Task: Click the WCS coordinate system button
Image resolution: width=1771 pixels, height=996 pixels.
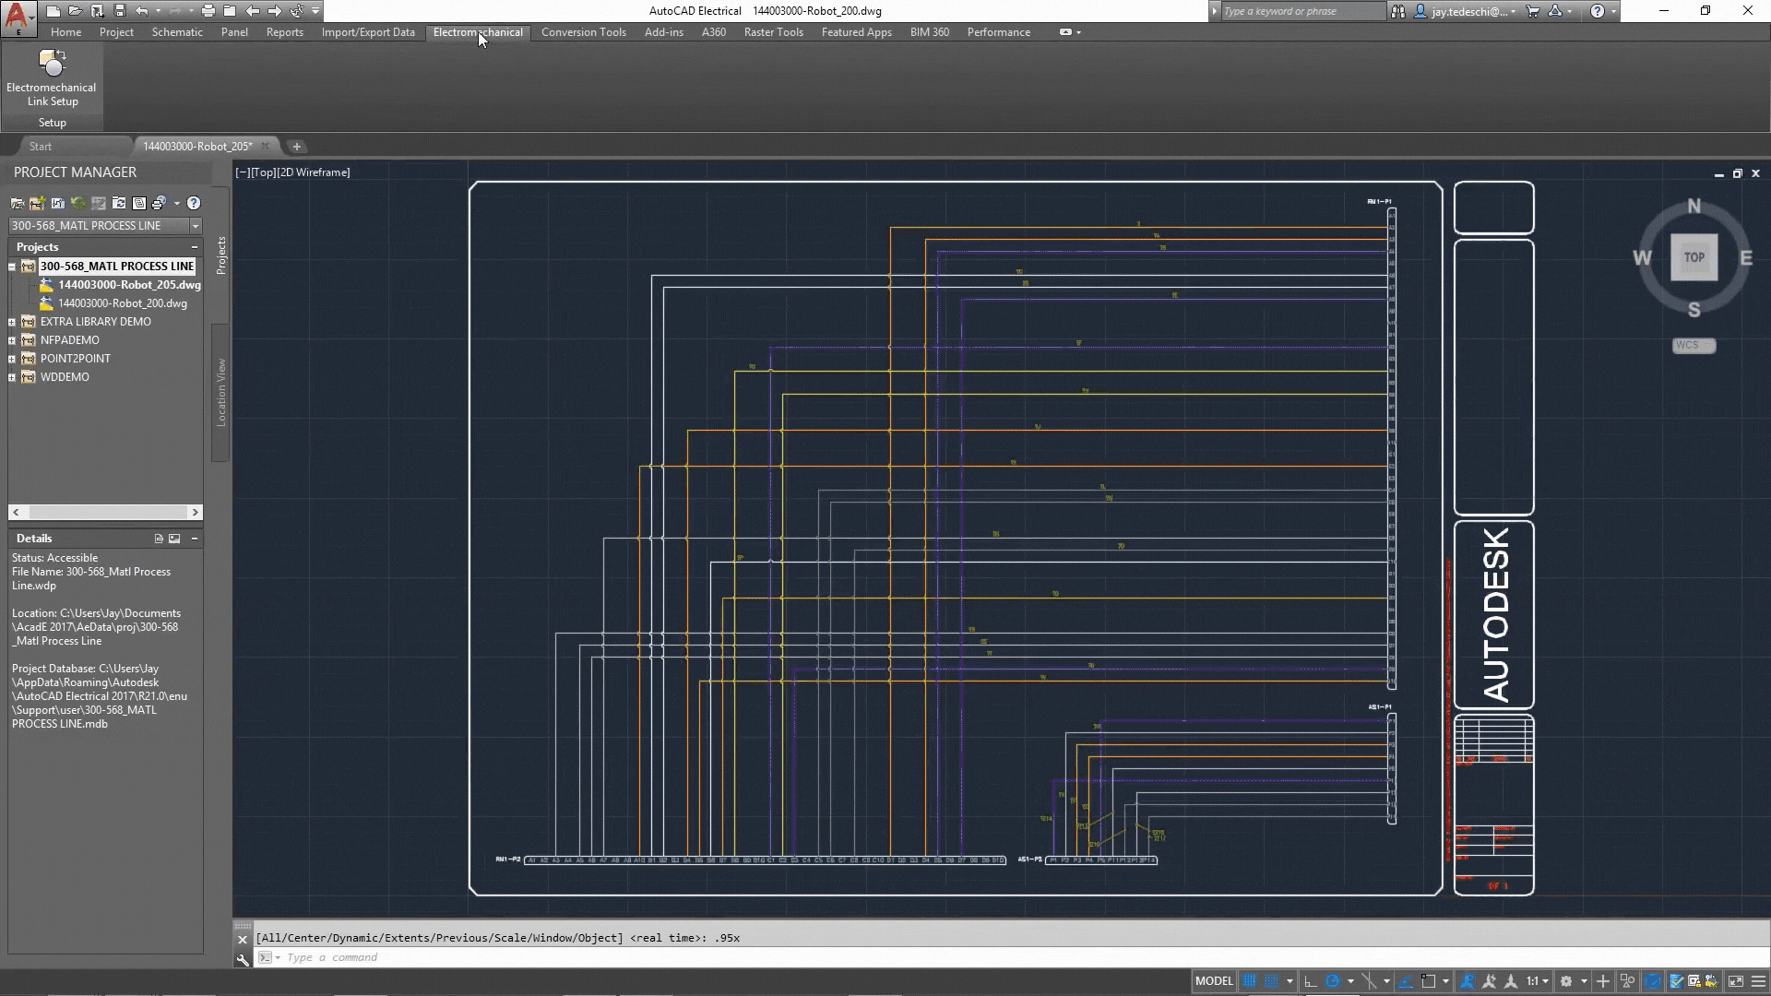Action: (1694, 345)
